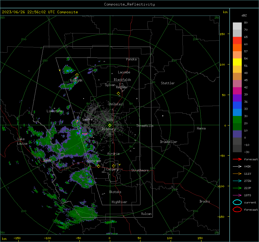259x242 pixels.
Task: Click the Cochrane label
Action: pos(94,161)
